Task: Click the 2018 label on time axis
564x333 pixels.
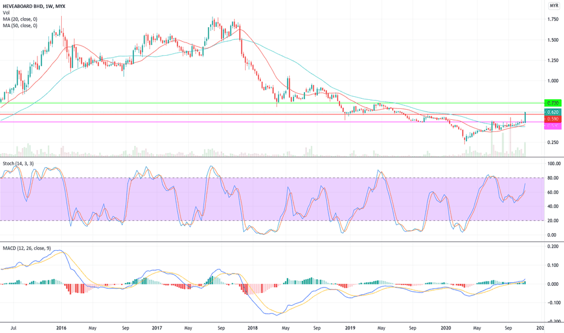Action: (x=253, y=328)
